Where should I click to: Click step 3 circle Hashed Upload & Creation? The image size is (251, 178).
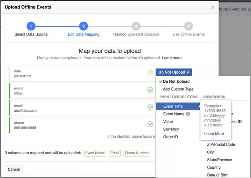click(136, 26)
